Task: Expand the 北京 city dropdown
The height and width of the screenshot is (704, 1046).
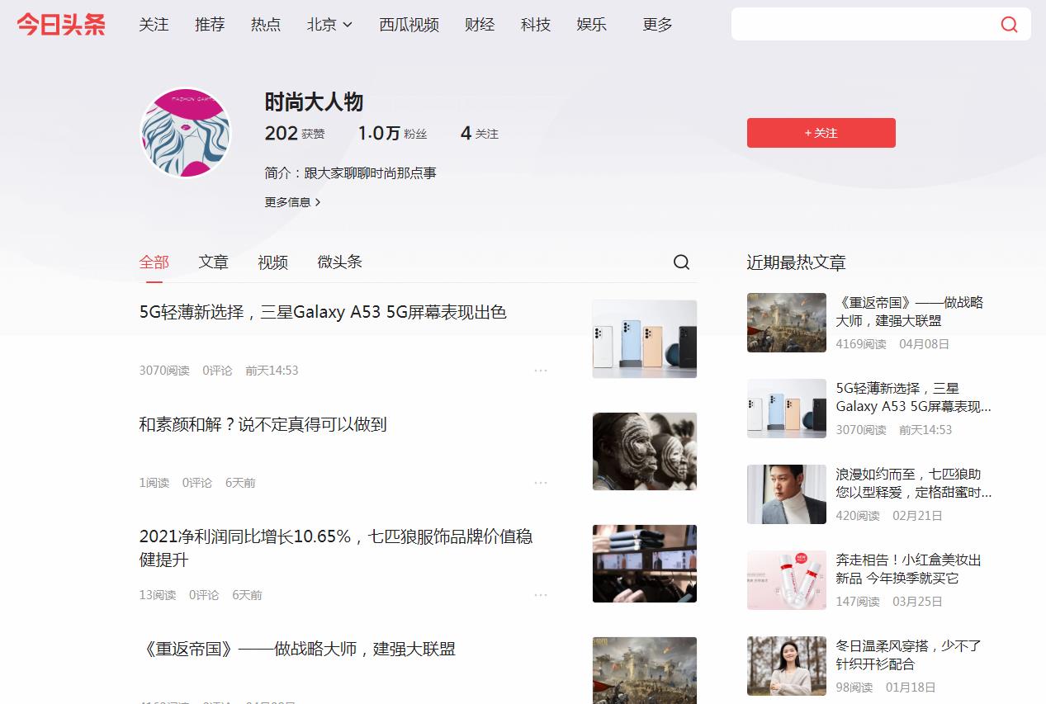Action: (329, 25)
